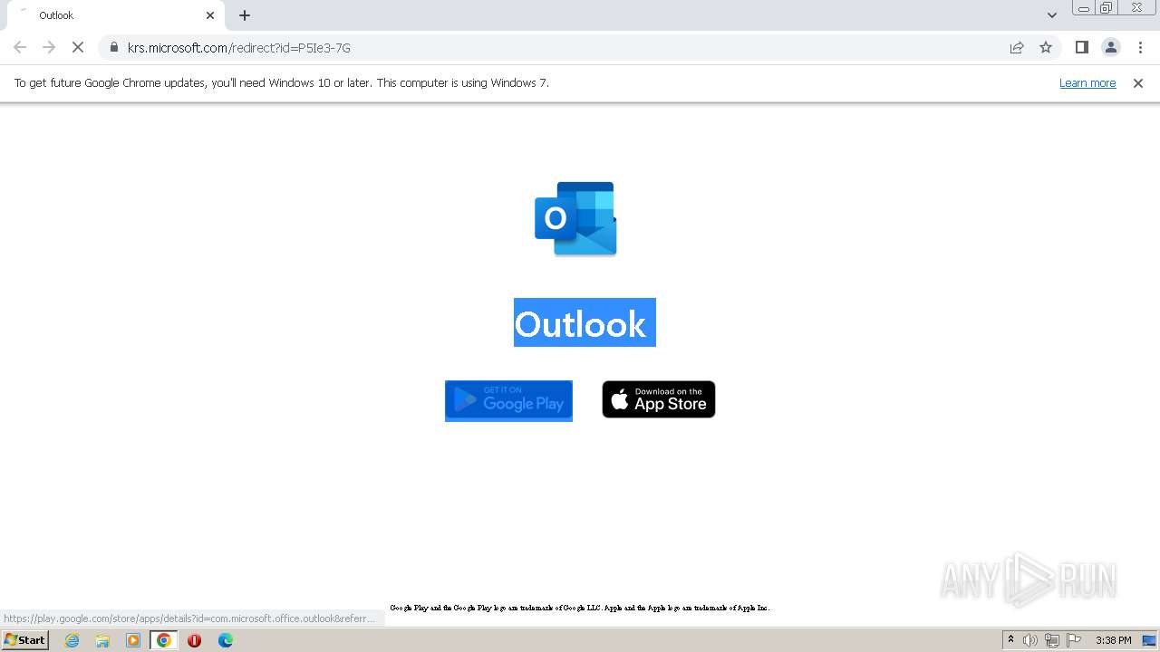Dismiss the Chrome update notification bar
The width and height of the screenshot is (1160, 652).
pos(1138,82)
